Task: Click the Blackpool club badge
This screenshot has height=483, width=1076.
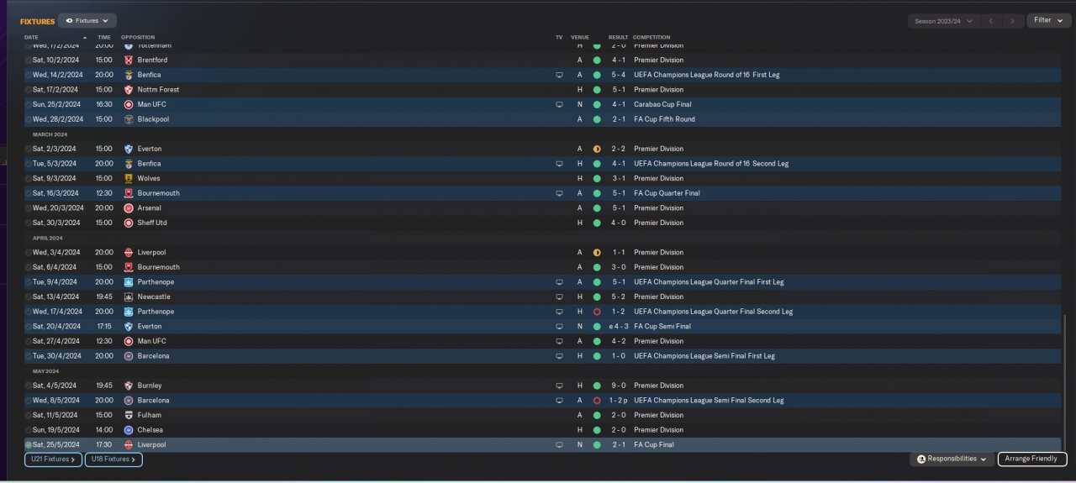Action: coord(129,119)
